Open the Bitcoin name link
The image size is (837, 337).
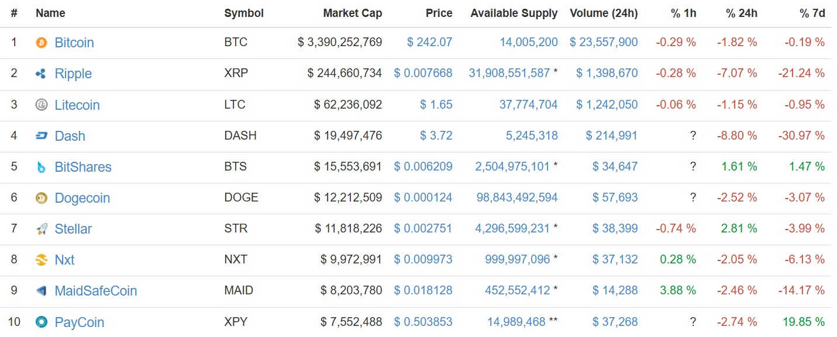click(x=74, y=43)
